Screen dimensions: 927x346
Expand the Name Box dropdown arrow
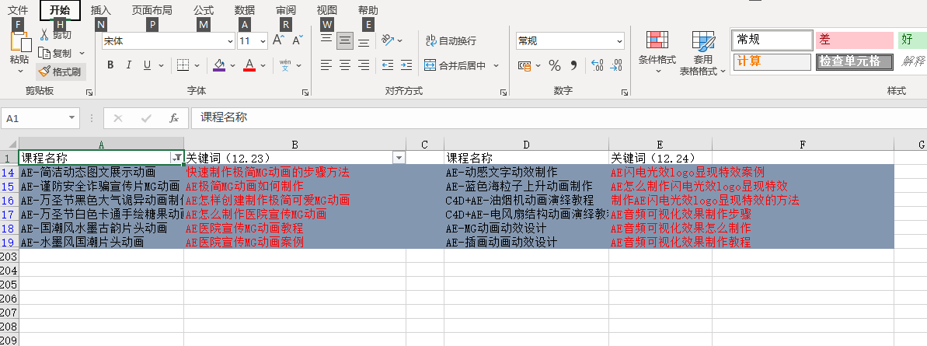point(71,118)
